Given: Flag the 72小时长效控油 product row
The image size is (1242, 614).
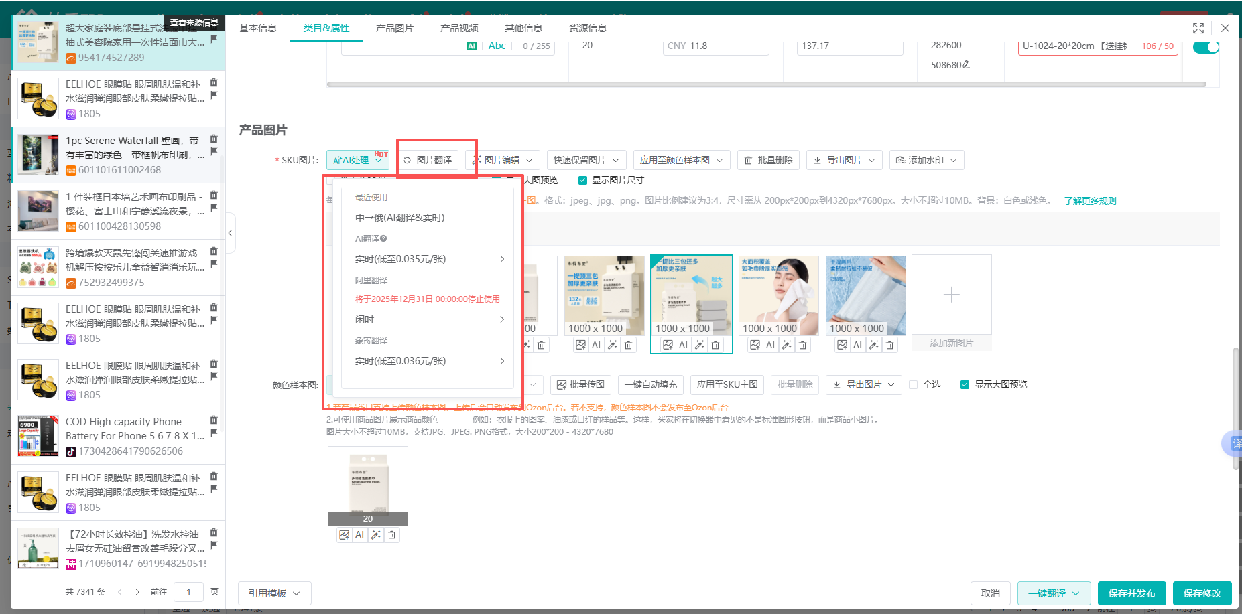Looking at the screenshot, I should pos(214,546).
